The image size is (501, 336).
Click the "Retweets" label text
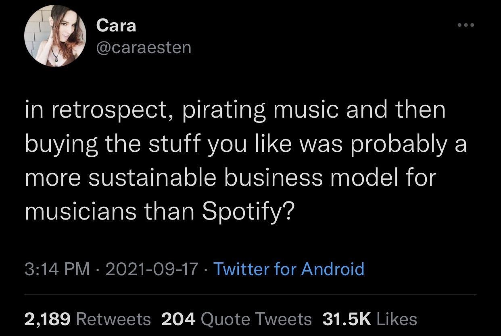coord(113,319)
